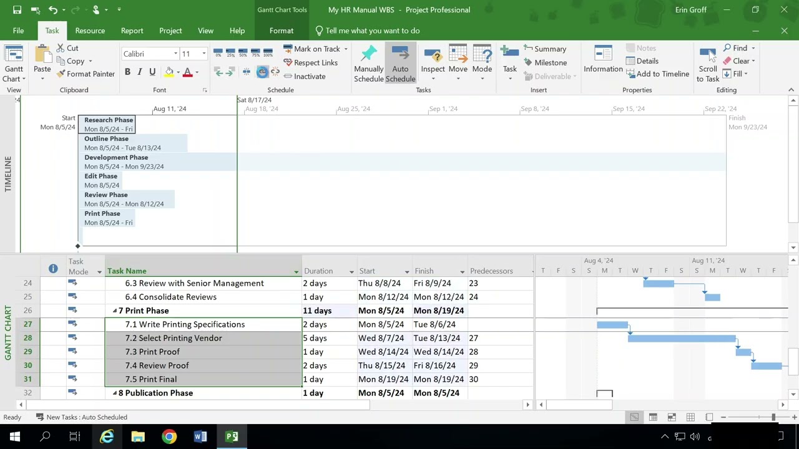Show task Details pane

[x=642, y=61]
